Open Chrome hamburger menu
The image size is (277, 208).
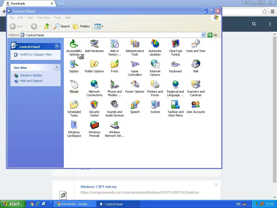[272, 12]
